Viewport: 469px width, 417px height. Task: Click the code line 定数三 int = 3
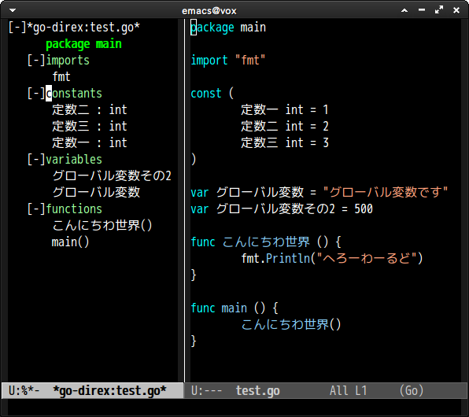pyautogui.click(x=285, y=142)
